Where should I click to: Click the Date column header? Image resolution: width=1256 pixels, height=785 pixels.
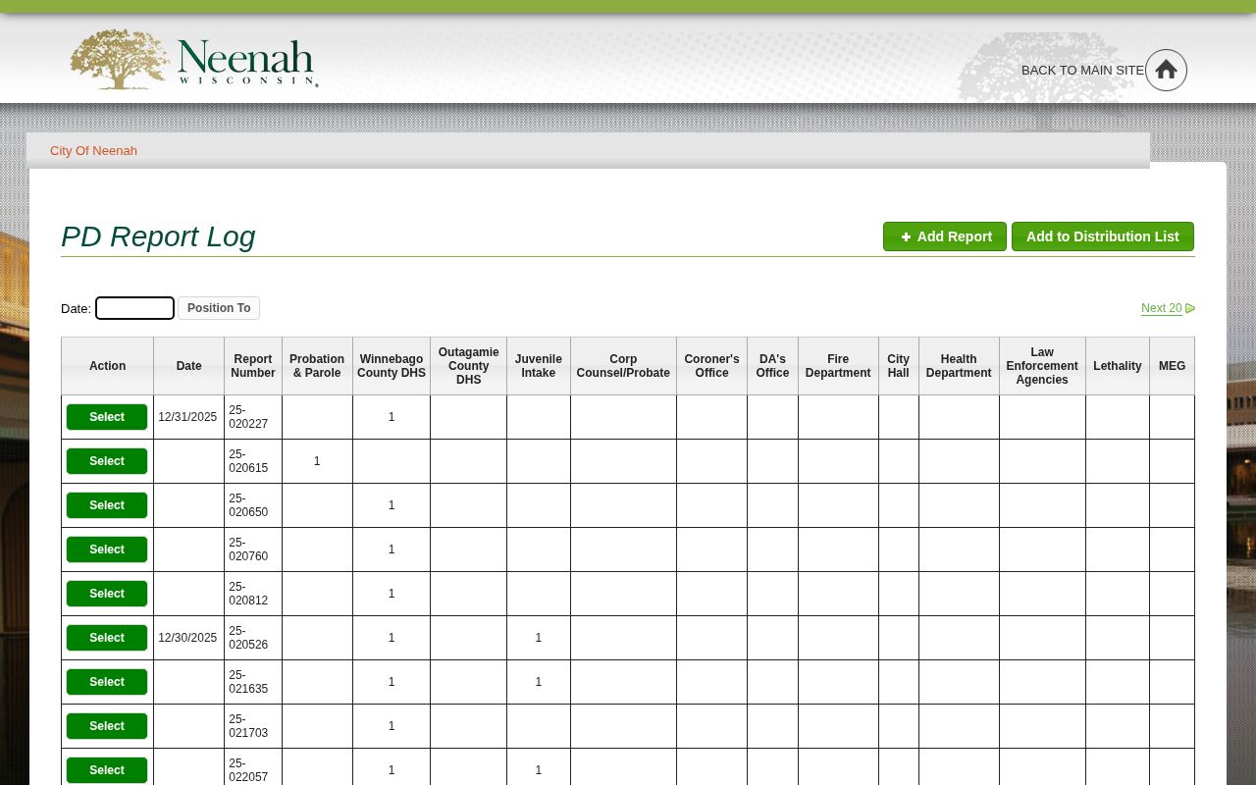point(189,366)
